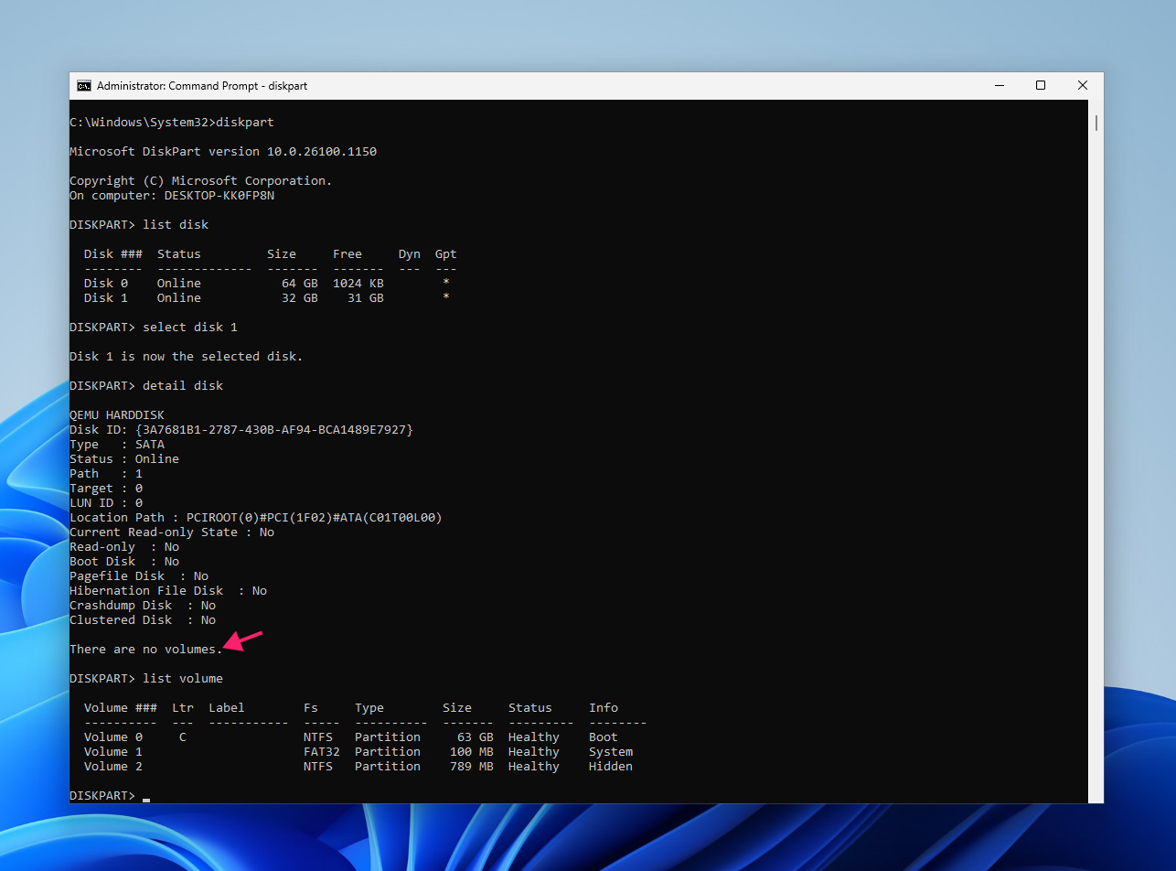The image size is (1176, 871).
Task: Maximize the Command Prompt window
Action: (1041, 86)
